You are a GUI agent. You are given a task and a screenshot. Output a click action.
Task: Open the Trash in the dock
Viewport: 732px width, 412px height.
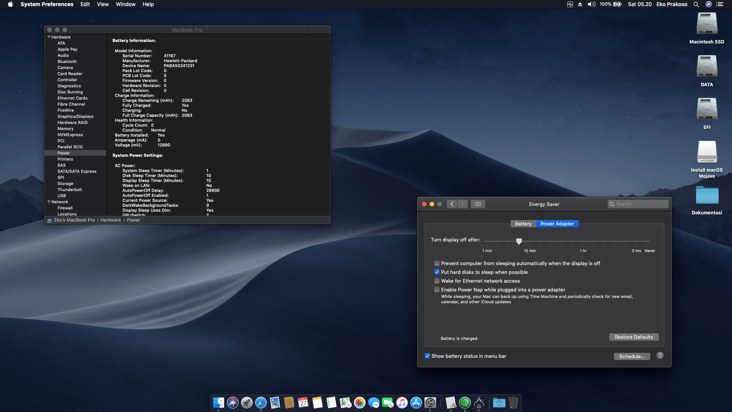click(x=513, y=402)
